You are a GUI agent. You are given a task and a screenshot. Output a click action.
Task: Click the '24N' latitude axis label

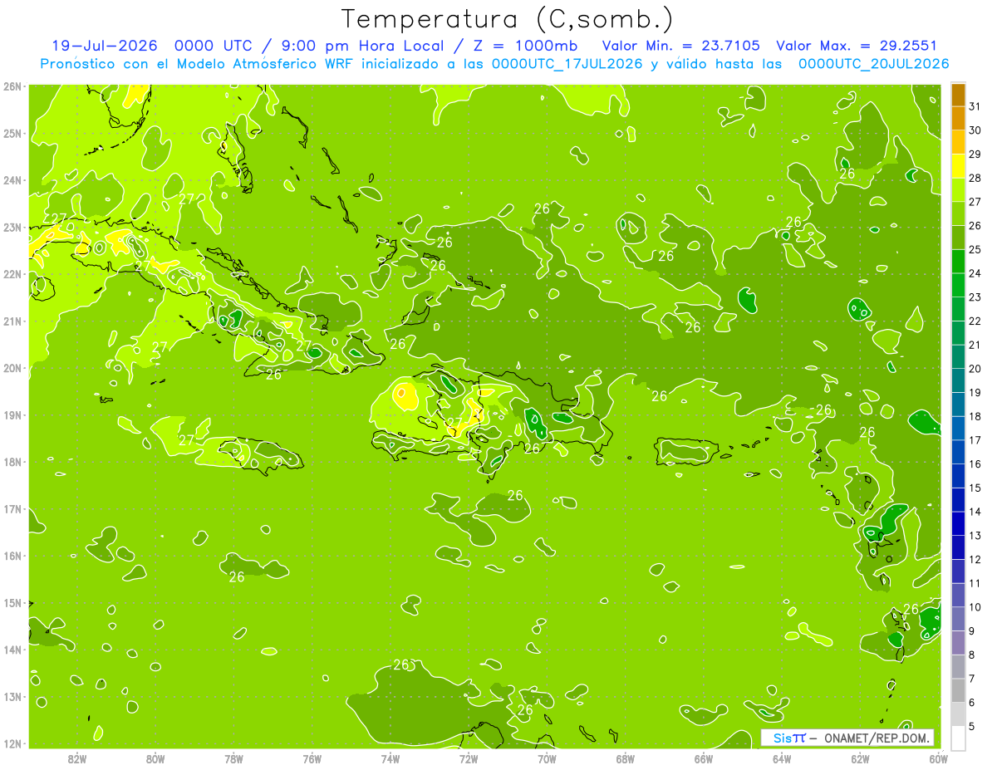click(x=12, y=180)
